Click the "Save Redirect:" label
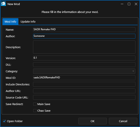The width and height of the screenshot is (140, 127). tap(14, 104)
